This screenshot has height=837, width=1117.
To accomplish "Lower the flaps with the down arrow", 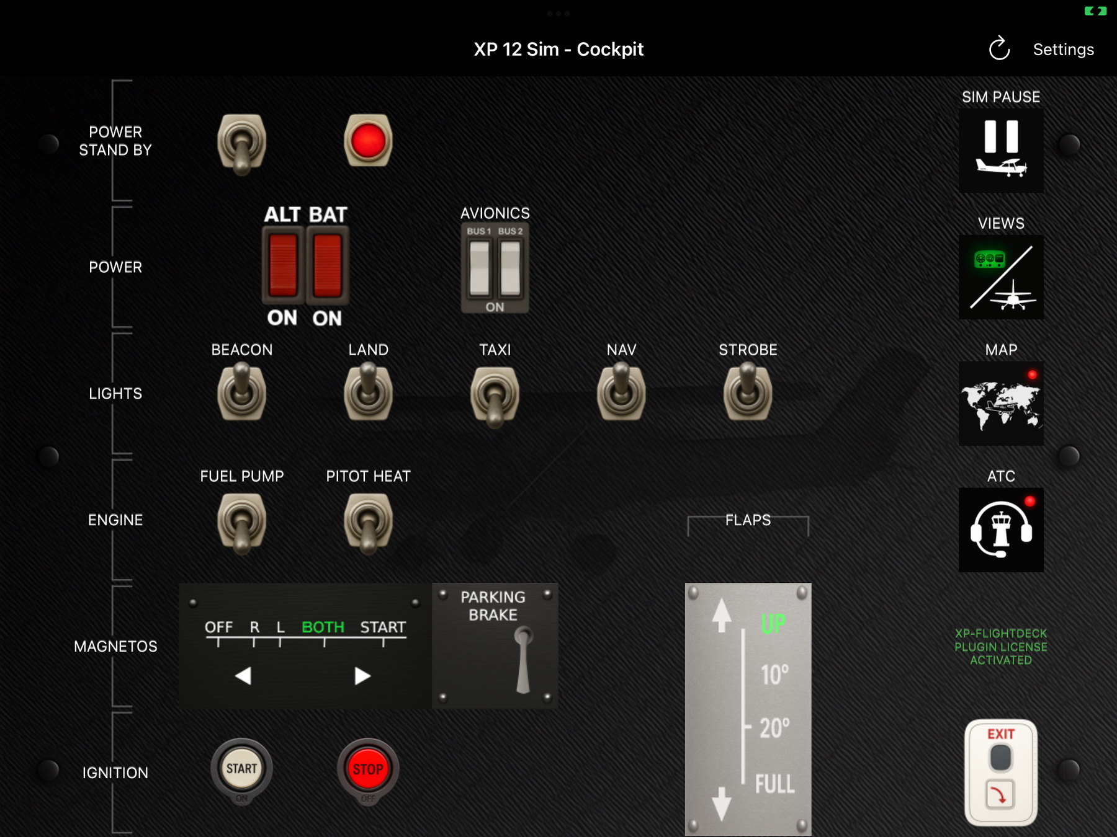I will tap(721, 804).
